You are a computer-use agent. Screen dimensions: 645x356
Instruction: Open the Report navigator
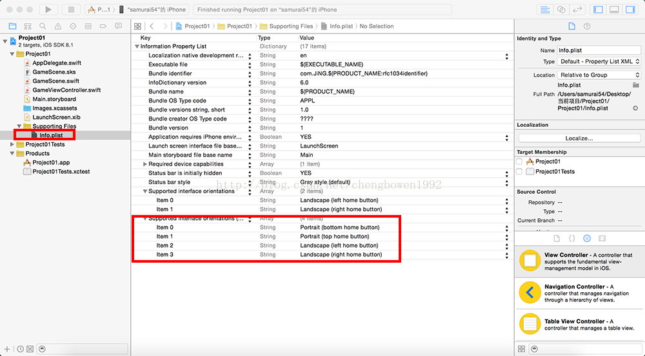(119, 26)
